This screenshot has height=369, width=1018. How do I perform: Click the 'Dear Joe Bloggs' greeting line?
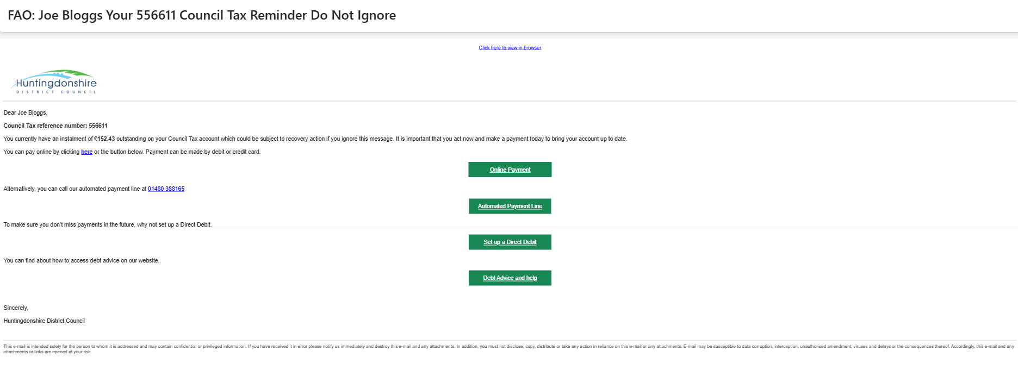(26, 113)
